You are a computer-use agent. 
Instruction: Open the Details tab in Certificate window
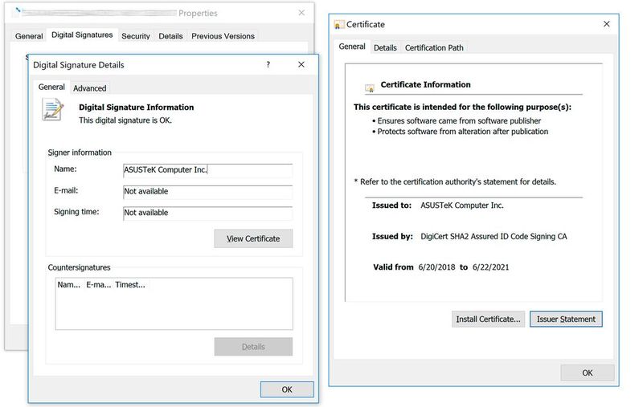point(385,47)
